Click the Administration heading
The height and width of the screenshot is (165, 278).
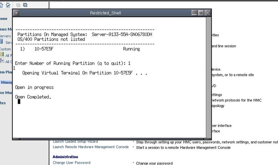(65, 157)
